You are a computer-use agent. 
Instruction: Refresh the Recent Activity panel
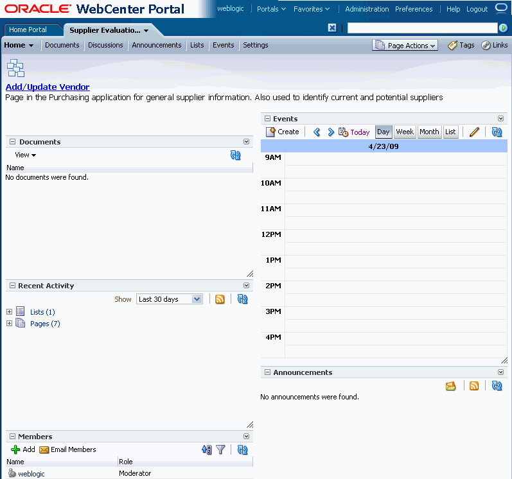pyautogui.click(x=242, y=299)
